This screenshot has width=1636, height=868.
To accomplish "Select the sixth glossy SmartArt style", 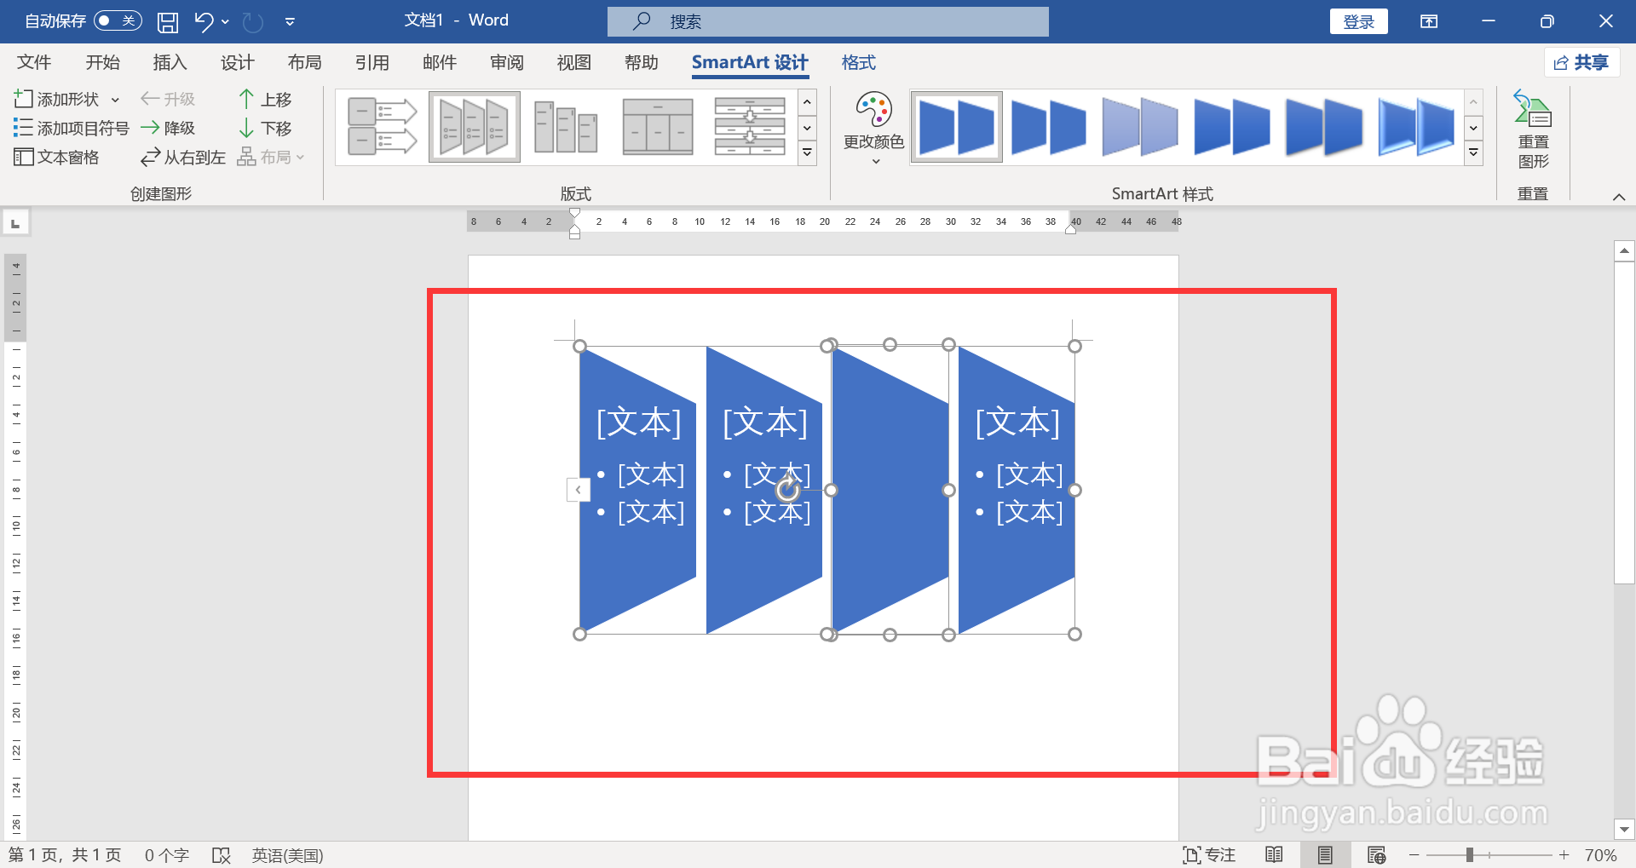I will tap(1416, 127).
